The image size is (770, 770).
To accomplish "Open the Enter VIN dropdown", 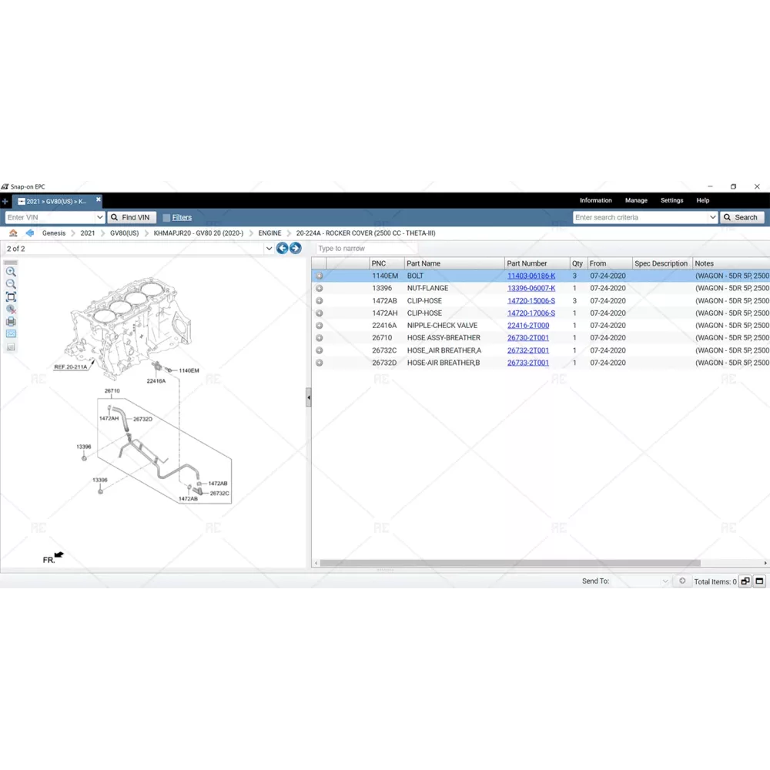I will pyautogui.click(x=99, y=218).
